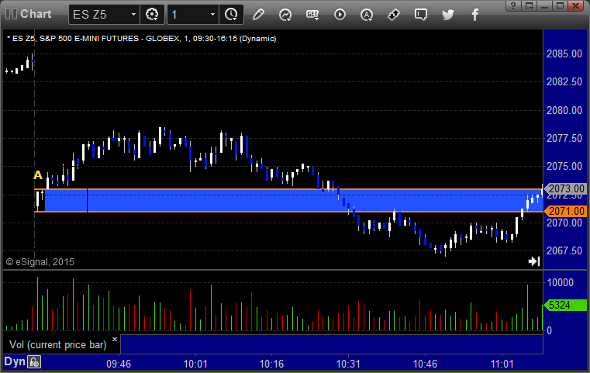Expand the ES Z5 symbol dropdown arrow
Viewport: 590px width, 373px height.
(133, 15)
